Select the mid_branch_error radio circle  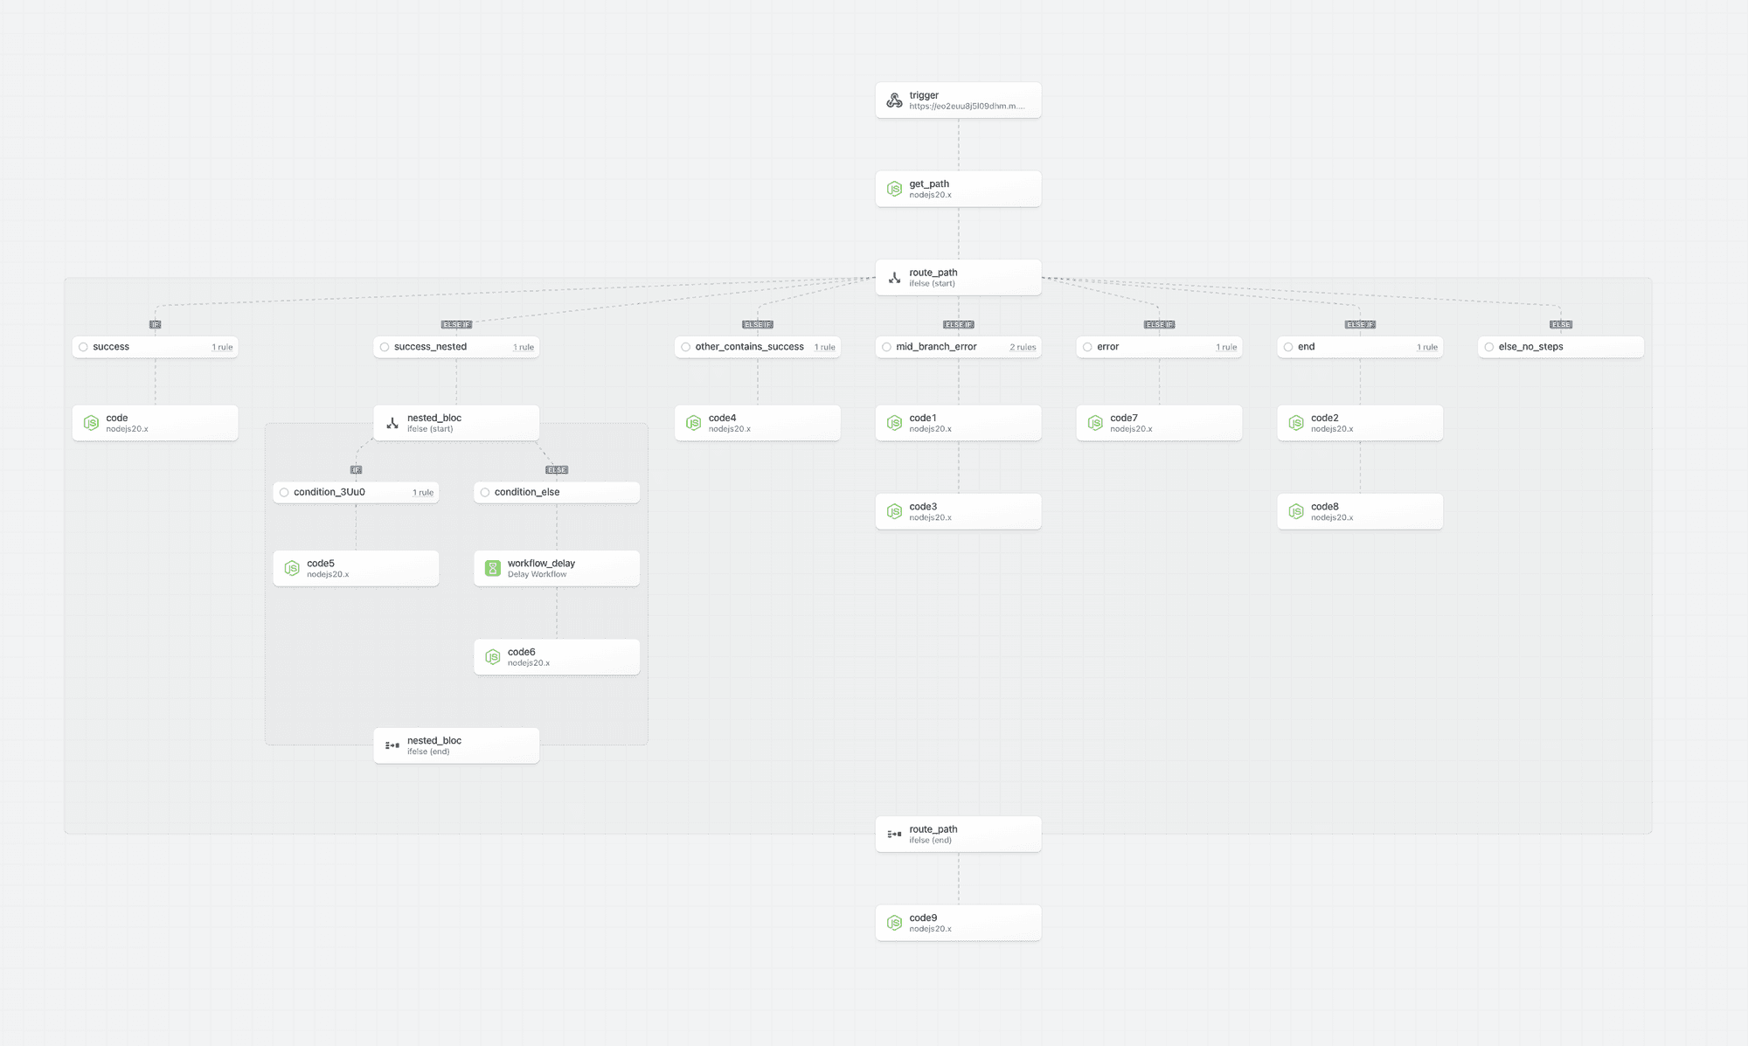(x=886, y=347)
